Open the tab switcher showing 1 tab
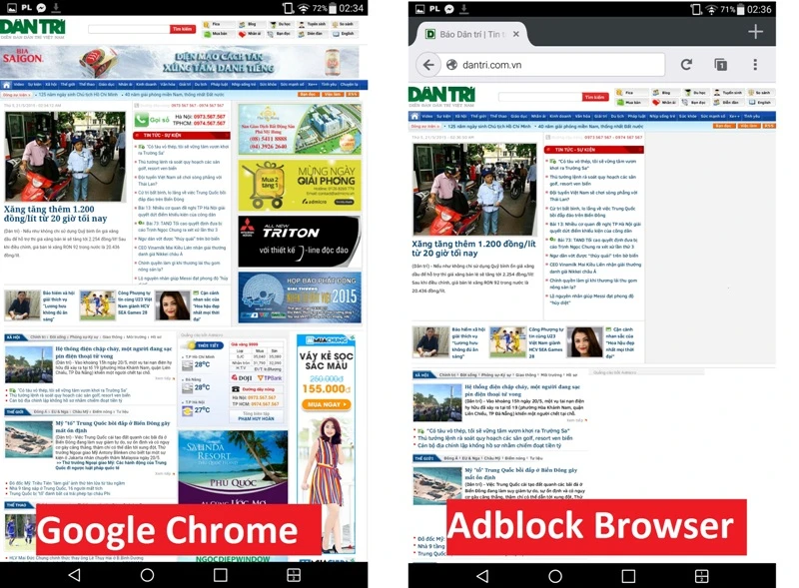This screenshot has height=588, width=799. [x=720, y=65]
